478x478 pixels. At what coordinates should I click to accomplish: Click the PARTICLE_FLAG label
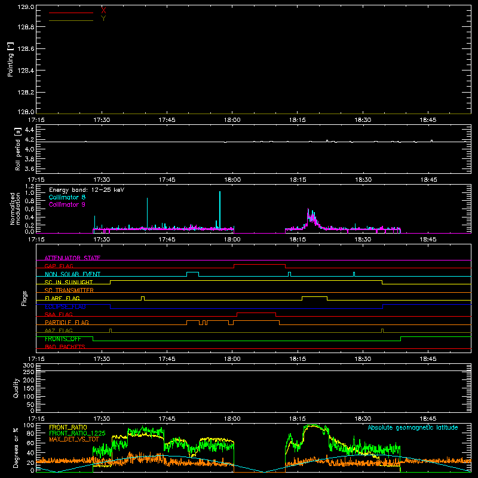67,322
